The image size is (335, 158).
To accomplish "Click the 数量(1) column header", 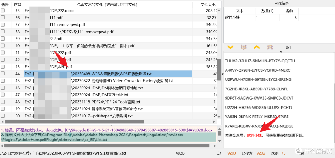I will tap(267, 11).
